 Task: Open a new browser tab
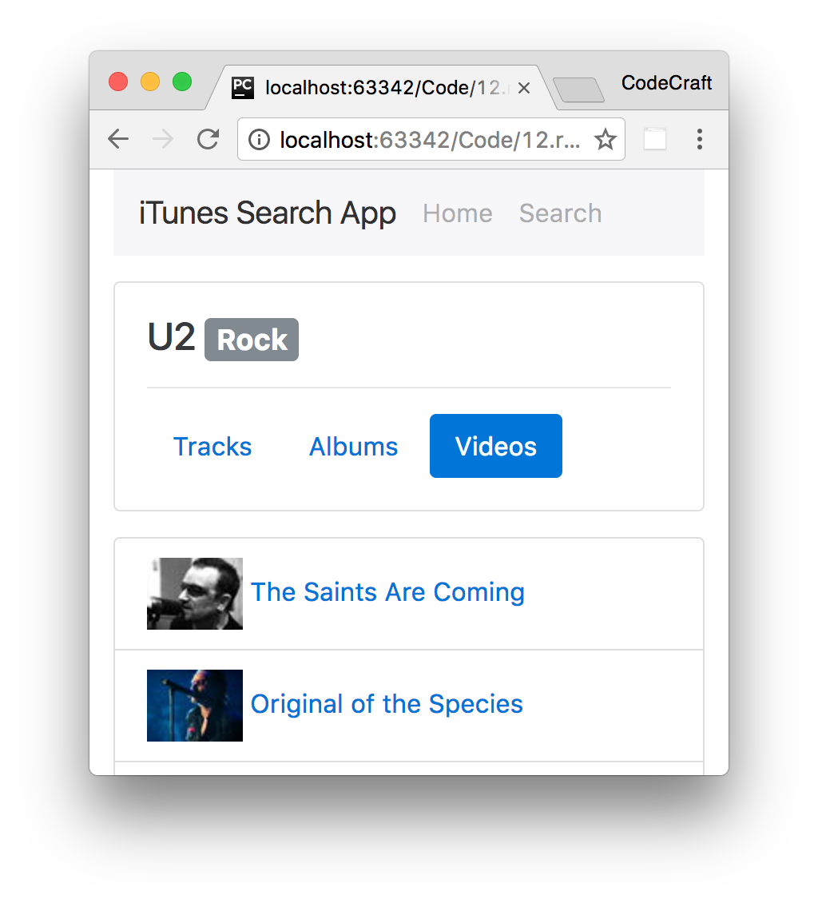click(578, 90)
